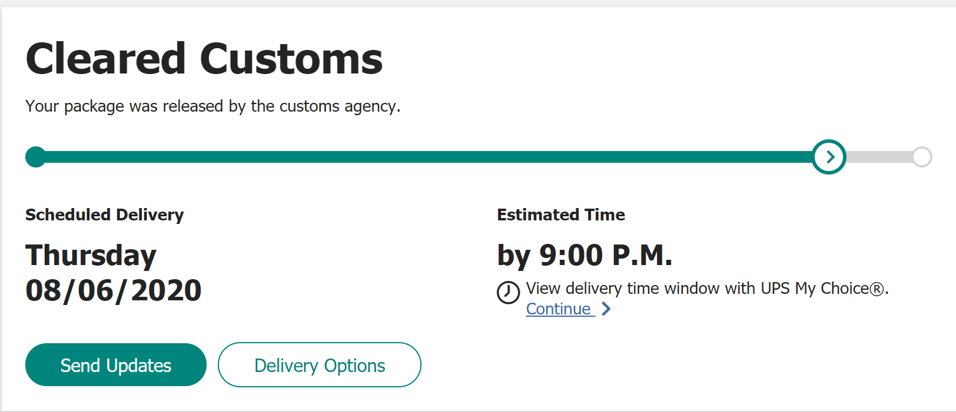
Task: Click the gray unfilled progress segment
Action: tap(879, 157)
